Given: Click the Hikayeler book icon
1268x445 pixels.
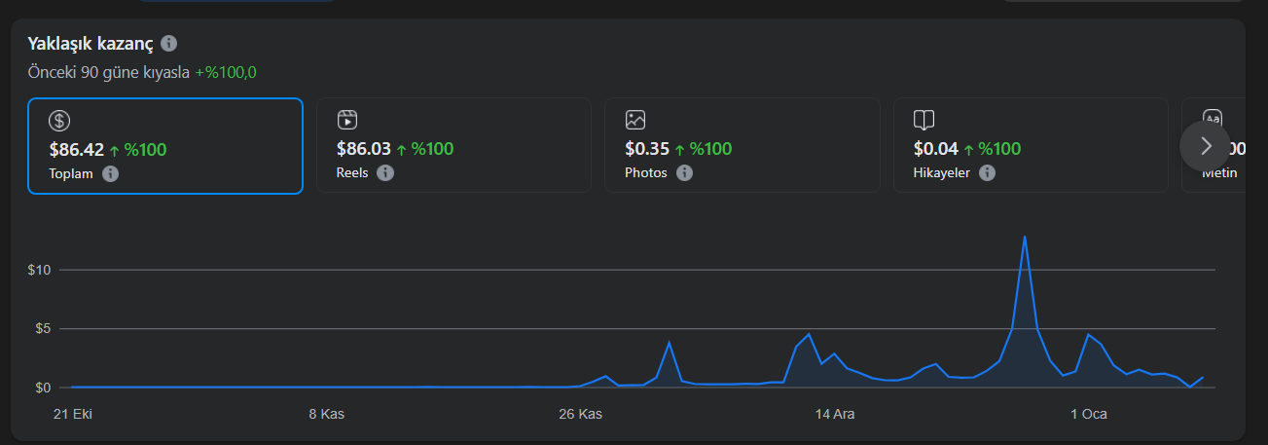Looking at the screenshot, I should [924, 120].
